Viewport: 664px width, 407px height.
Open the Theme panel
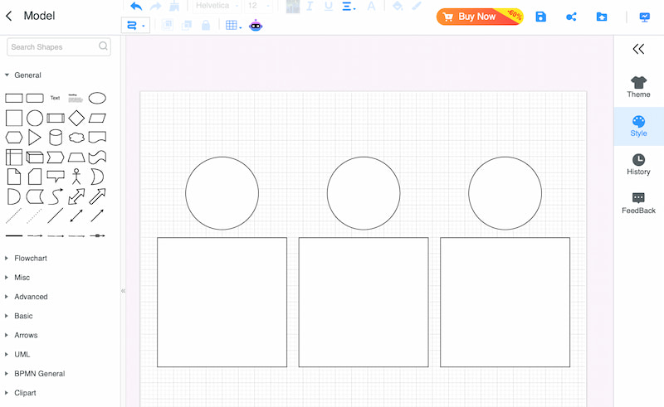pyautogui.click(x=638, y=87)
